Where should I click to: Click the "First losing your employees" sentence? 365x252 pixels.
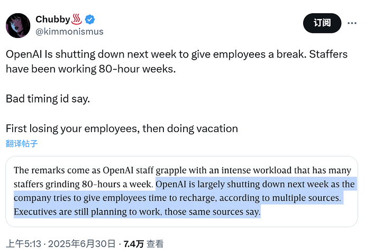72,128
